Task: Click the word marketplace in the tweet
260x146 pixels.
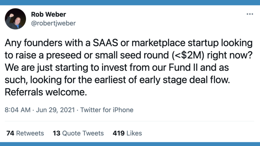Action: click(158, 43)
